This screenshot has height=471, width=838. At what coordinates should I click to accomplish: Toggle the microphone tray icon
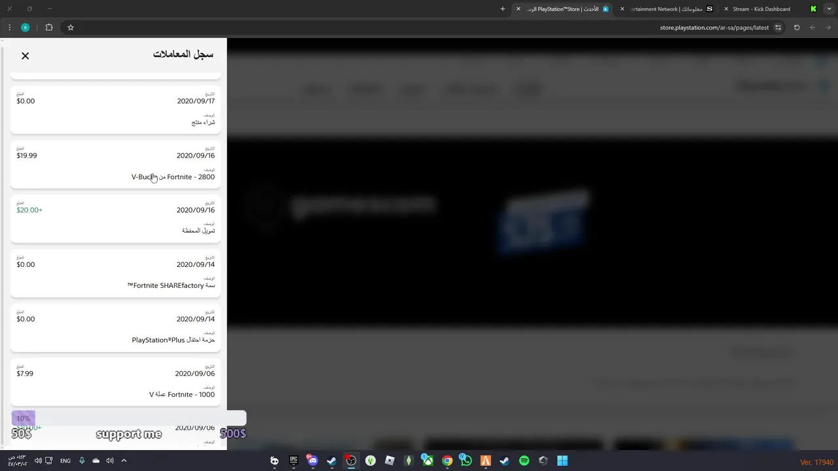pyautogui.click(x=82, y=461)
